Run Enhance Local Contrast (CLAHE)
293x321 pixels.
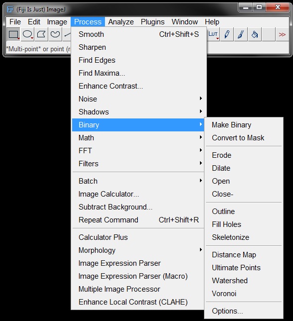pos(138,302)
